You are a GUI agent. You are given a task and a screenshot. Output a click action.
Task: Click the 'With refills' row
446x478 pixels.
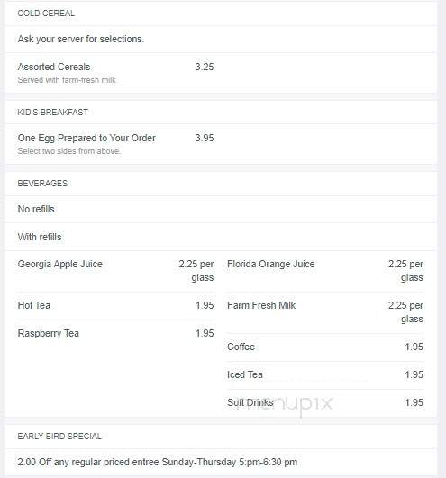[221, 237]
